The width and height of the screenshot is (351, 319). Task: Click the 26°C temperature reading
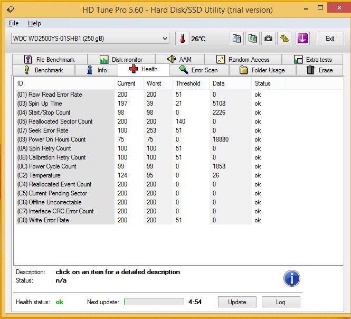tap(198, 39)
